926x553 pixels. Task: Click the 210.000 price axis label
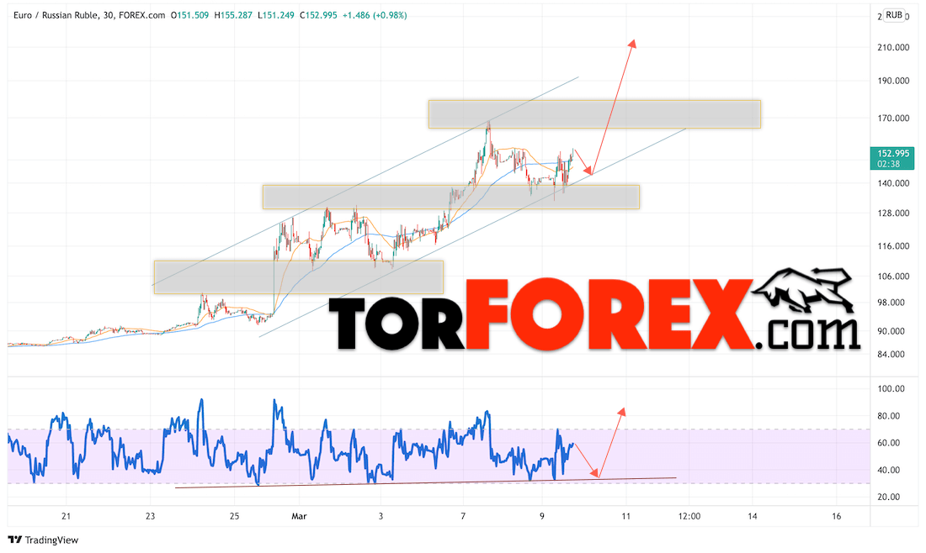coord(893,47)
